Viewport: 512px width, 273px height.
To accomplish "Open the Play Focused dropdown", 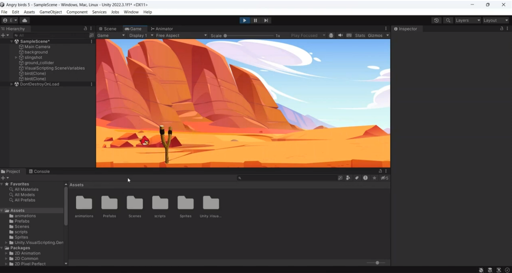I will [x=308, y=36].
